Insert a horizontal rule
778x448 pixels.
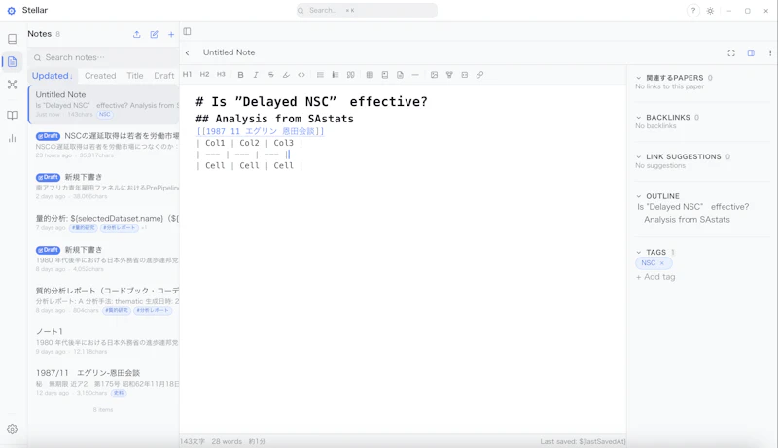point(415,75)
